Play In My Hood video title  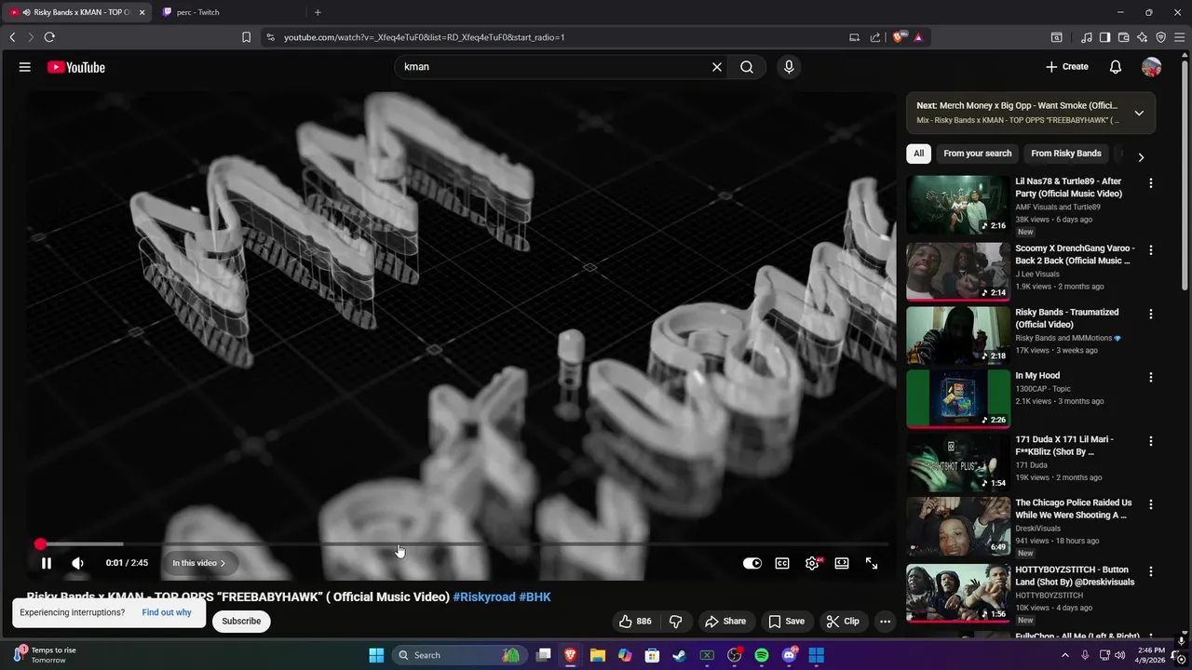tap(1037, 376)
